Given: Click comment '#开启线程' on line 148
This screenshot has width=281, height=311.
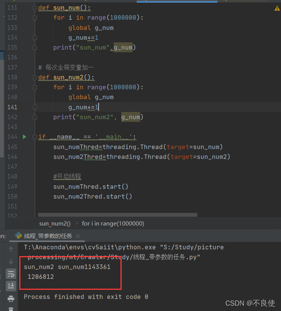Looking at the screenshot, I should pos(67,177).
